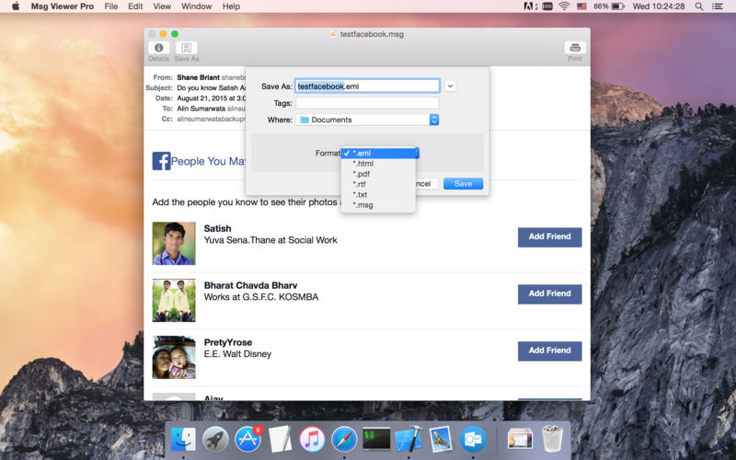Open the Details toolbar icon

pos(158,48)
